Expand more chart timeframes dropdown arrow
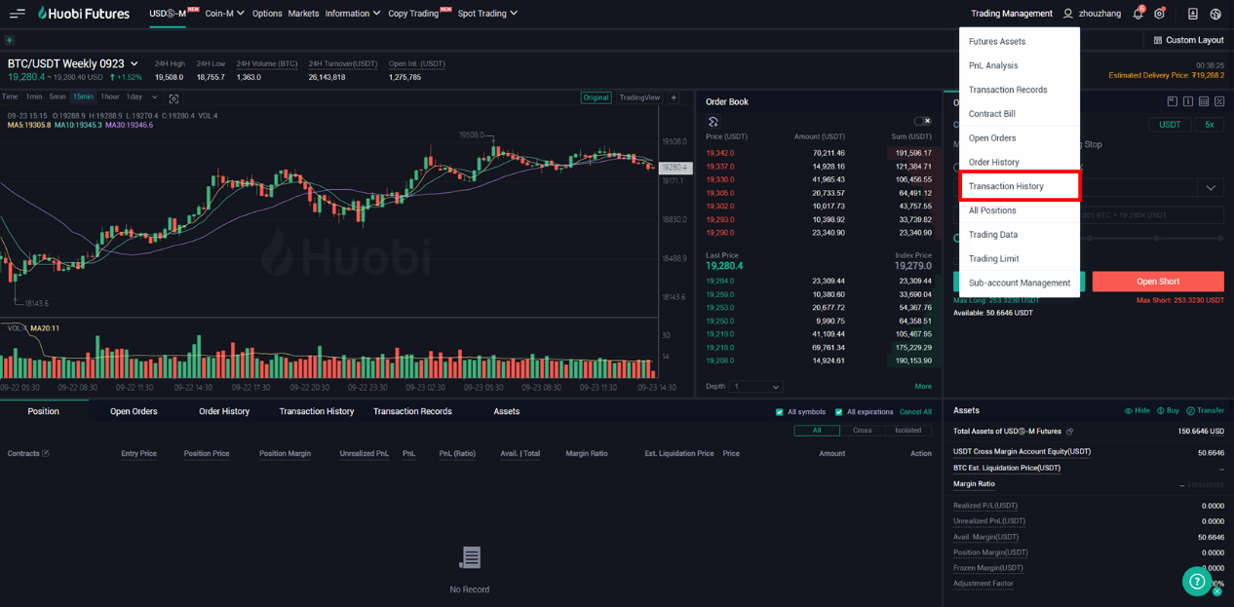The width and height of the screenshot is (1234, 607). coord(154,97)
